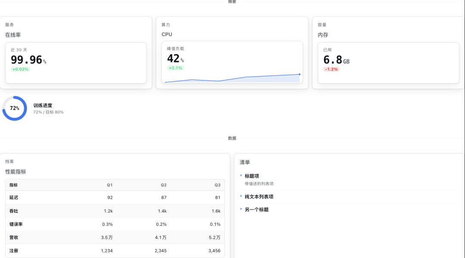Click the 注册 Q1 value 1,234
465x258 pixels.
107,251
